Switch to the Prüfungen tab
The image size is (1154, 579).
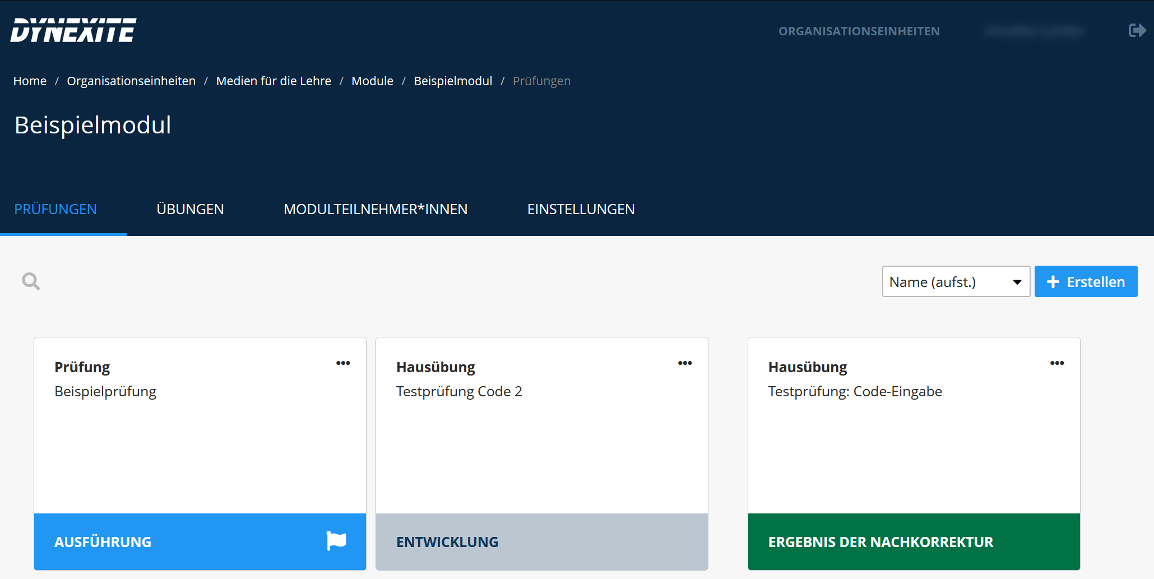(x=55, y=209)
